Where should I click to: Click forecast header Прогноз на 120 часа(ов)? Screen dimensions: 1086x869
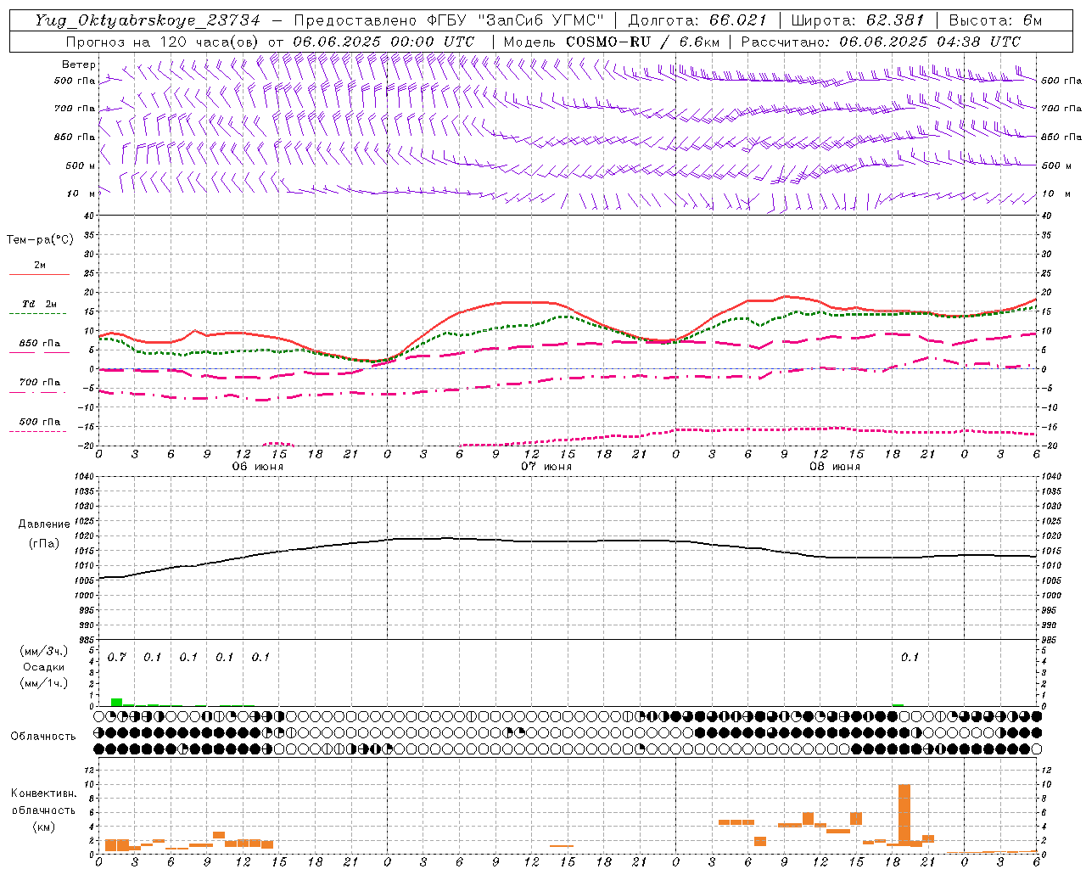click(x=163, y=42)
